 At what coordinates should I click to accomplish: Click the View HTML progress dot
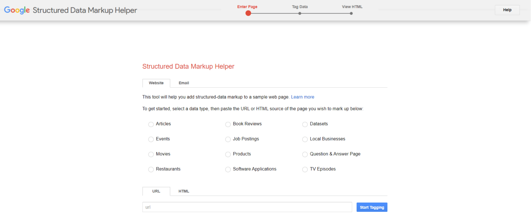(x=351, y=13)
